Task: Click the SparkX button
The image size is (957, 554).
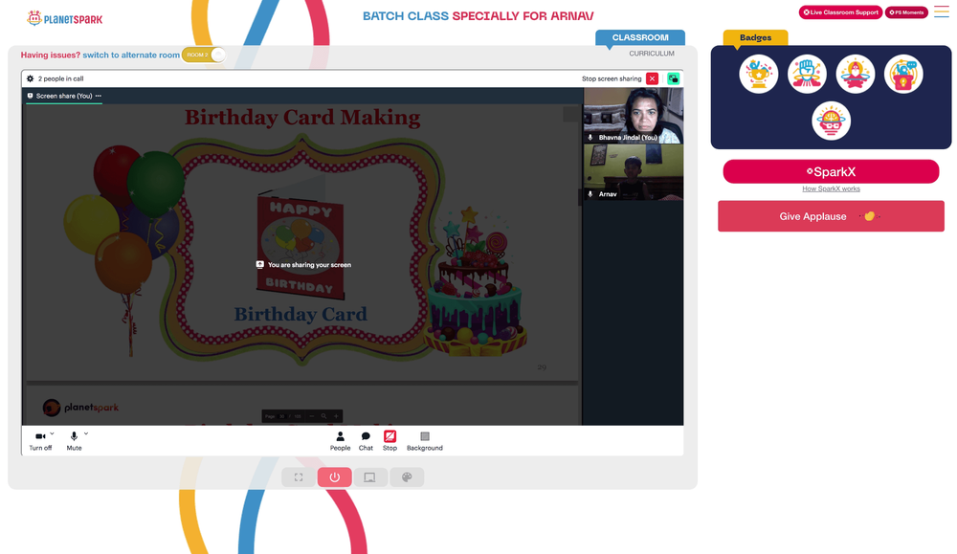Action: click(x=832, y=172)
